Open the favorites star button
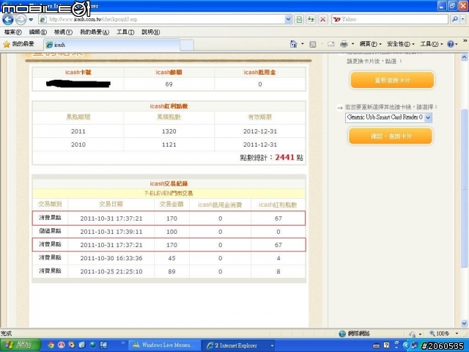This screenshot has width=469, height=352. 18,44
